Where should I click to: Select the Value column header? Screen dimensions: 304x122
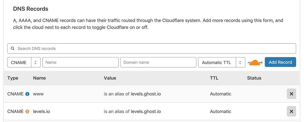pyautogui.click(x=110, y=78)
